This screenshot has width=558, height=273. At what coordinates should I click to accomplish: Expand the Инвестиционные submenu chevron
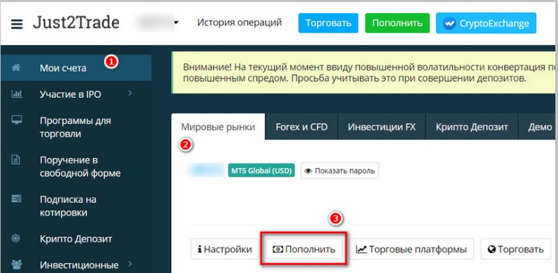coord(130,264)
